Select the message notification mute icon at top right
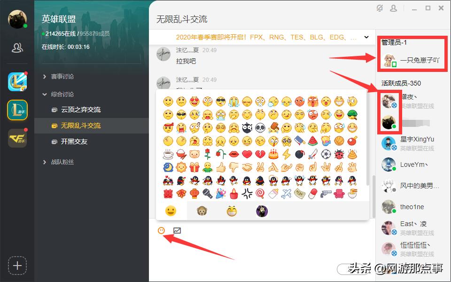Image resolution: width=451 pixels, height=282 pixels. 381,8
